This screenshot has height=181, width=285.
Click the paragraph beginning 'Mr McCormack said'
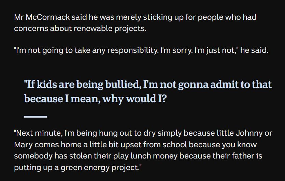[135, 22]
